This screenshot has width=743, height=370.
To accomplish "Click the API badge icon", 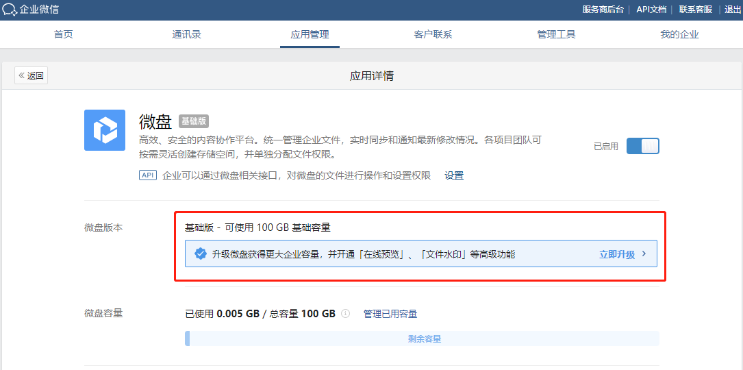I will point(147,175).
